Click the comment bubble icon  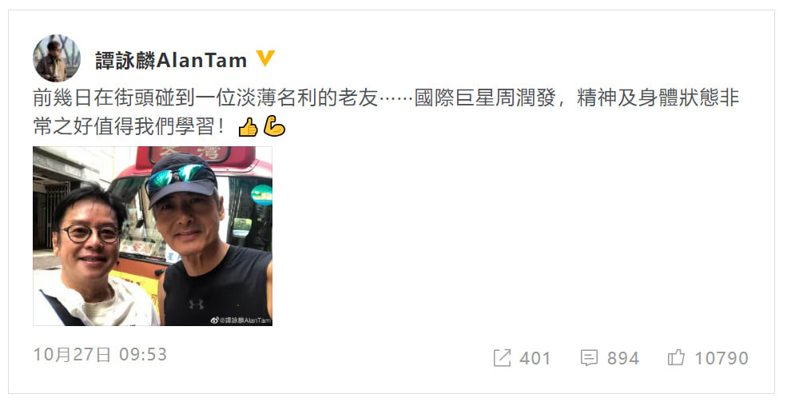pos(589,357)
